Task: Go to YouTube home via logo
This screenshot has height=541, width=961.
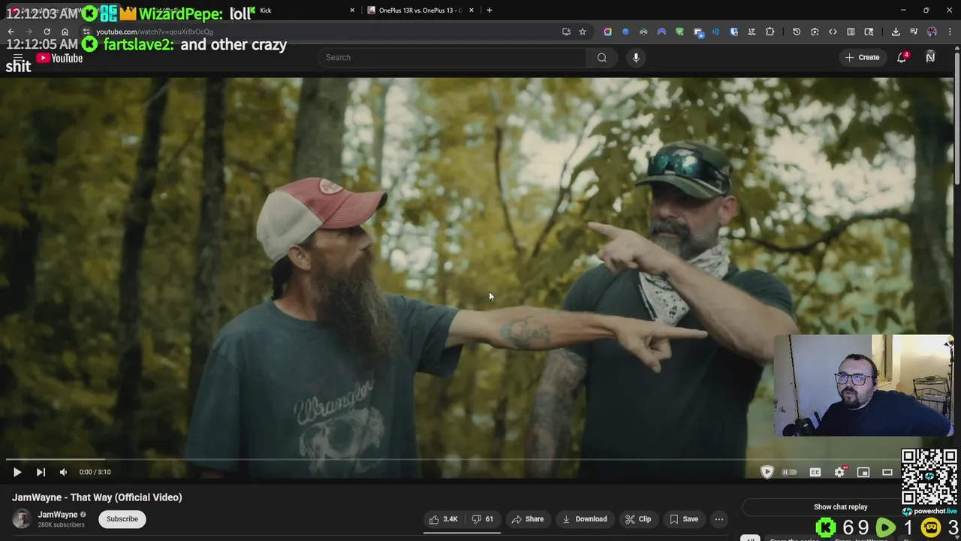Action: pos(59,58)
